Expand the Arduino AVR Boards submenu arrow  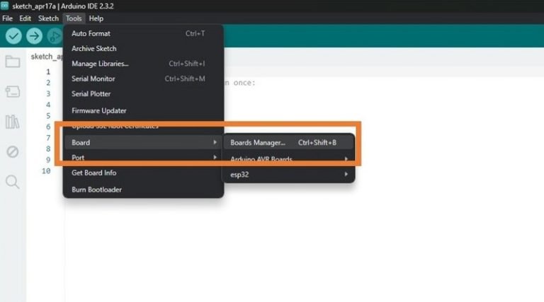pos(346,159)
